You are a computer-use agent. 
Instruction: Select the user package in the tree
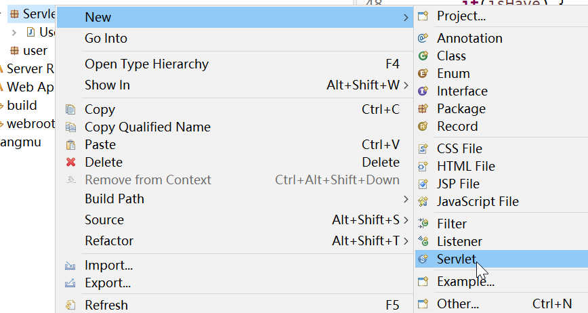(35, 51)
